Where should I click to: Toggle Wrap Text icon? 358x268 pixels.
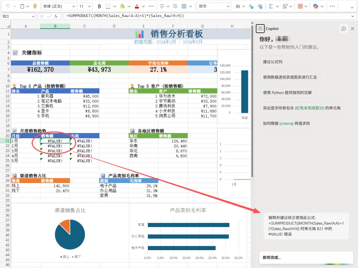point(175,6)
